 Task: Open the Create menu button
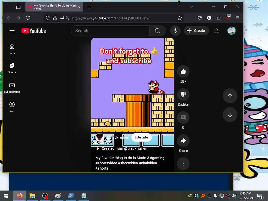click(x=196, y=31)
